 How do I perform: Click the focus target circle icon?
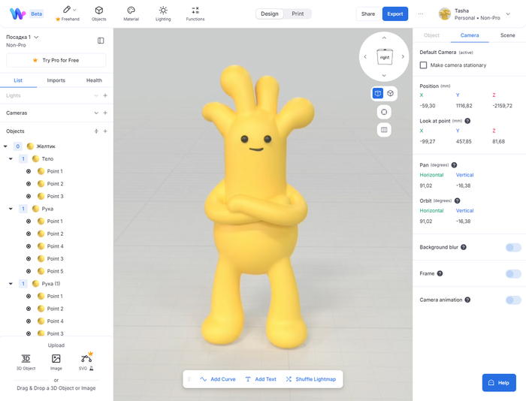(384, 112)
